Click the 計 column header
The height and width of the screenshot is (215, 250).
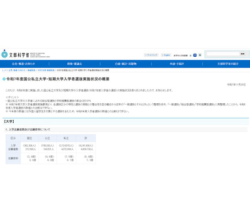click(86, 138)
